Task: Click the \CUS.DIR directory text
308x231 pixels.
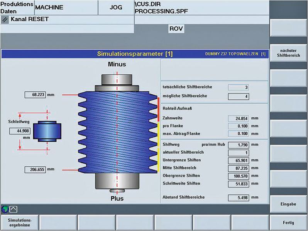Action: 148,4
